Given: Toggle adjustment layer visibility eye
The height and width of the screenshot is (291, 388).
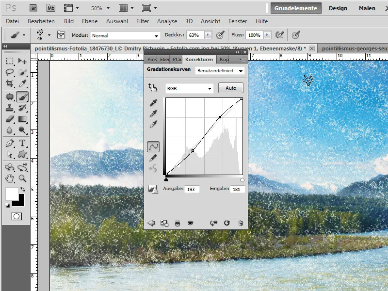Looking at the screenshot, I should [x=190, y=223].
